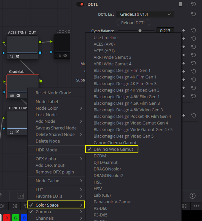Click the expand arrows icon above R channel

click(15, 206)
